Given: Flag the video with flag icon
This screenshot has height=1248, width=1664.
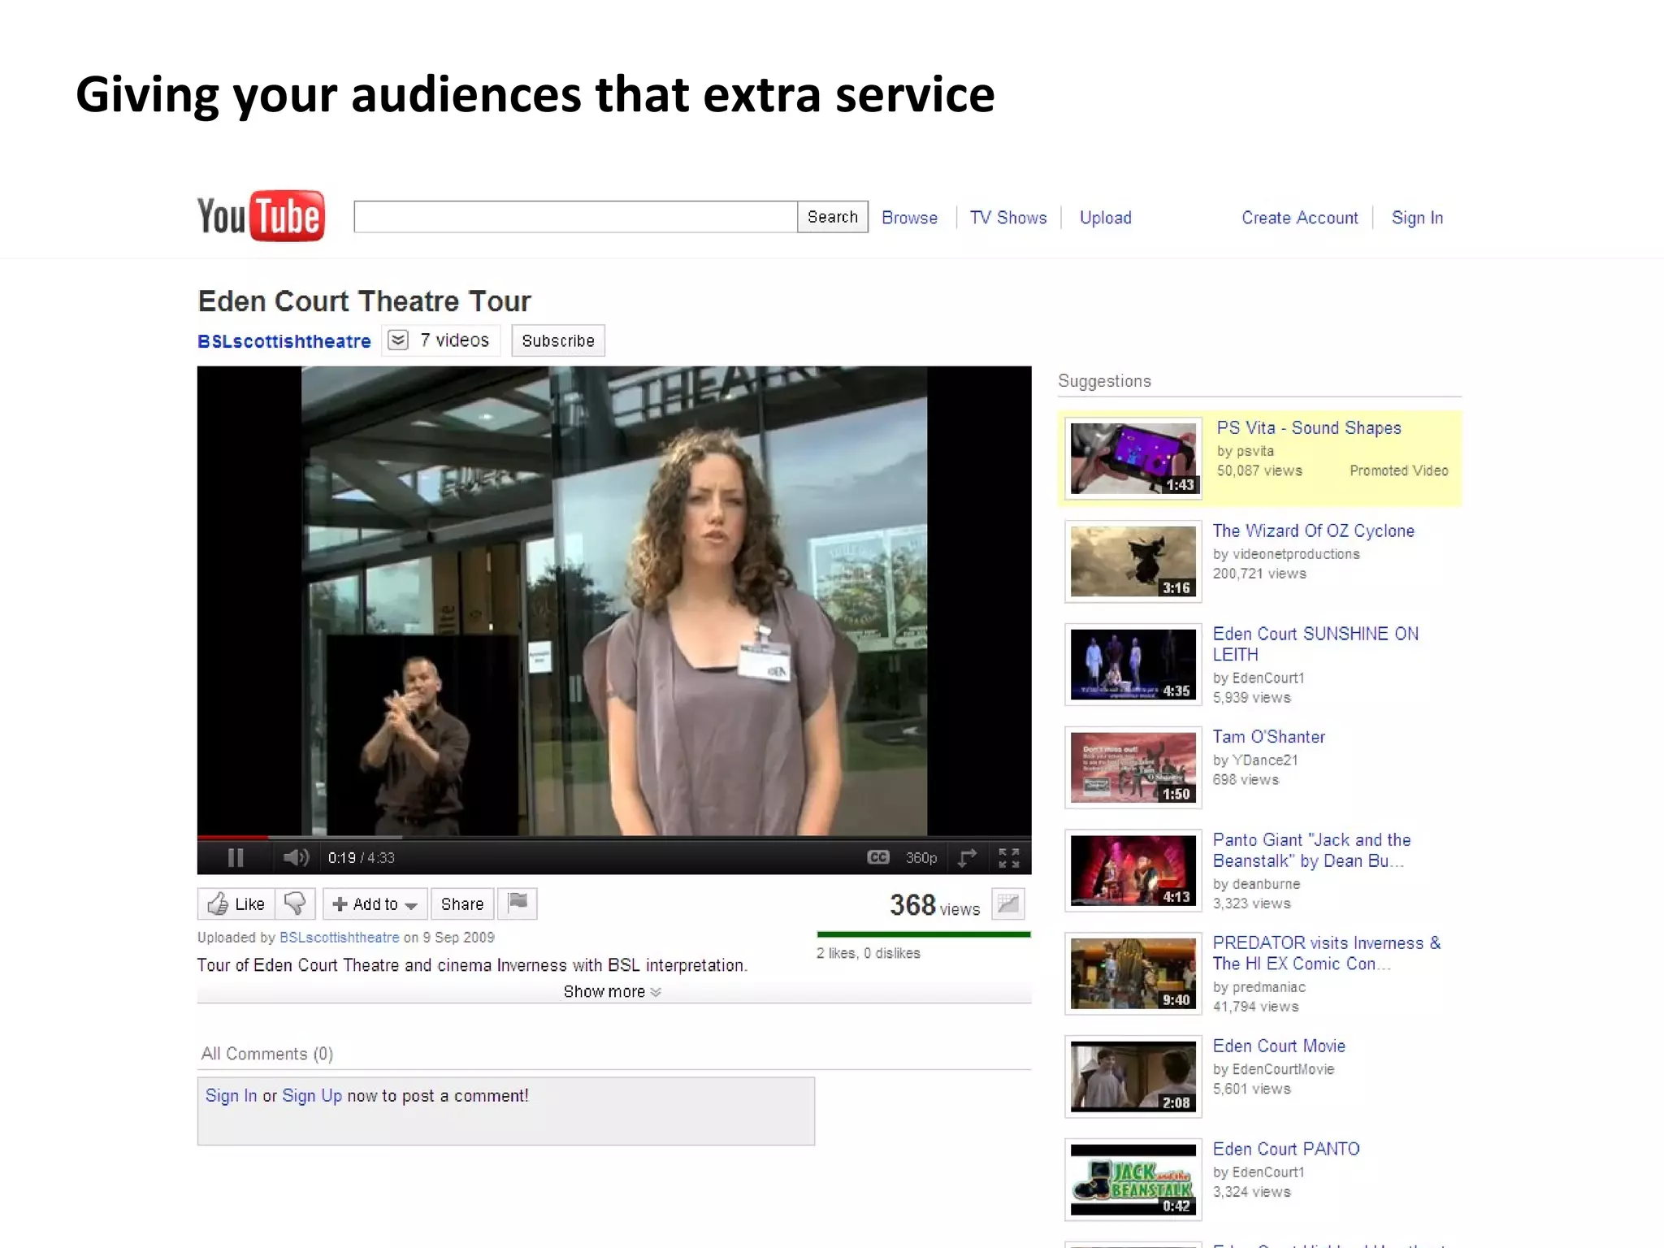Looking at the screenshot, I should (518, 903).
